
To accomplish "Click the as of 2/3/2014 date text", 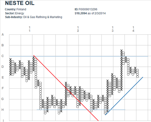I will (97, 13).
